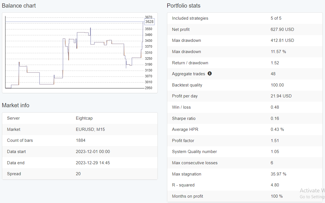Screen dimensions: 325x203
Task: Click the 0.43 % average HPR value
Action: click(x=277, y=129)
